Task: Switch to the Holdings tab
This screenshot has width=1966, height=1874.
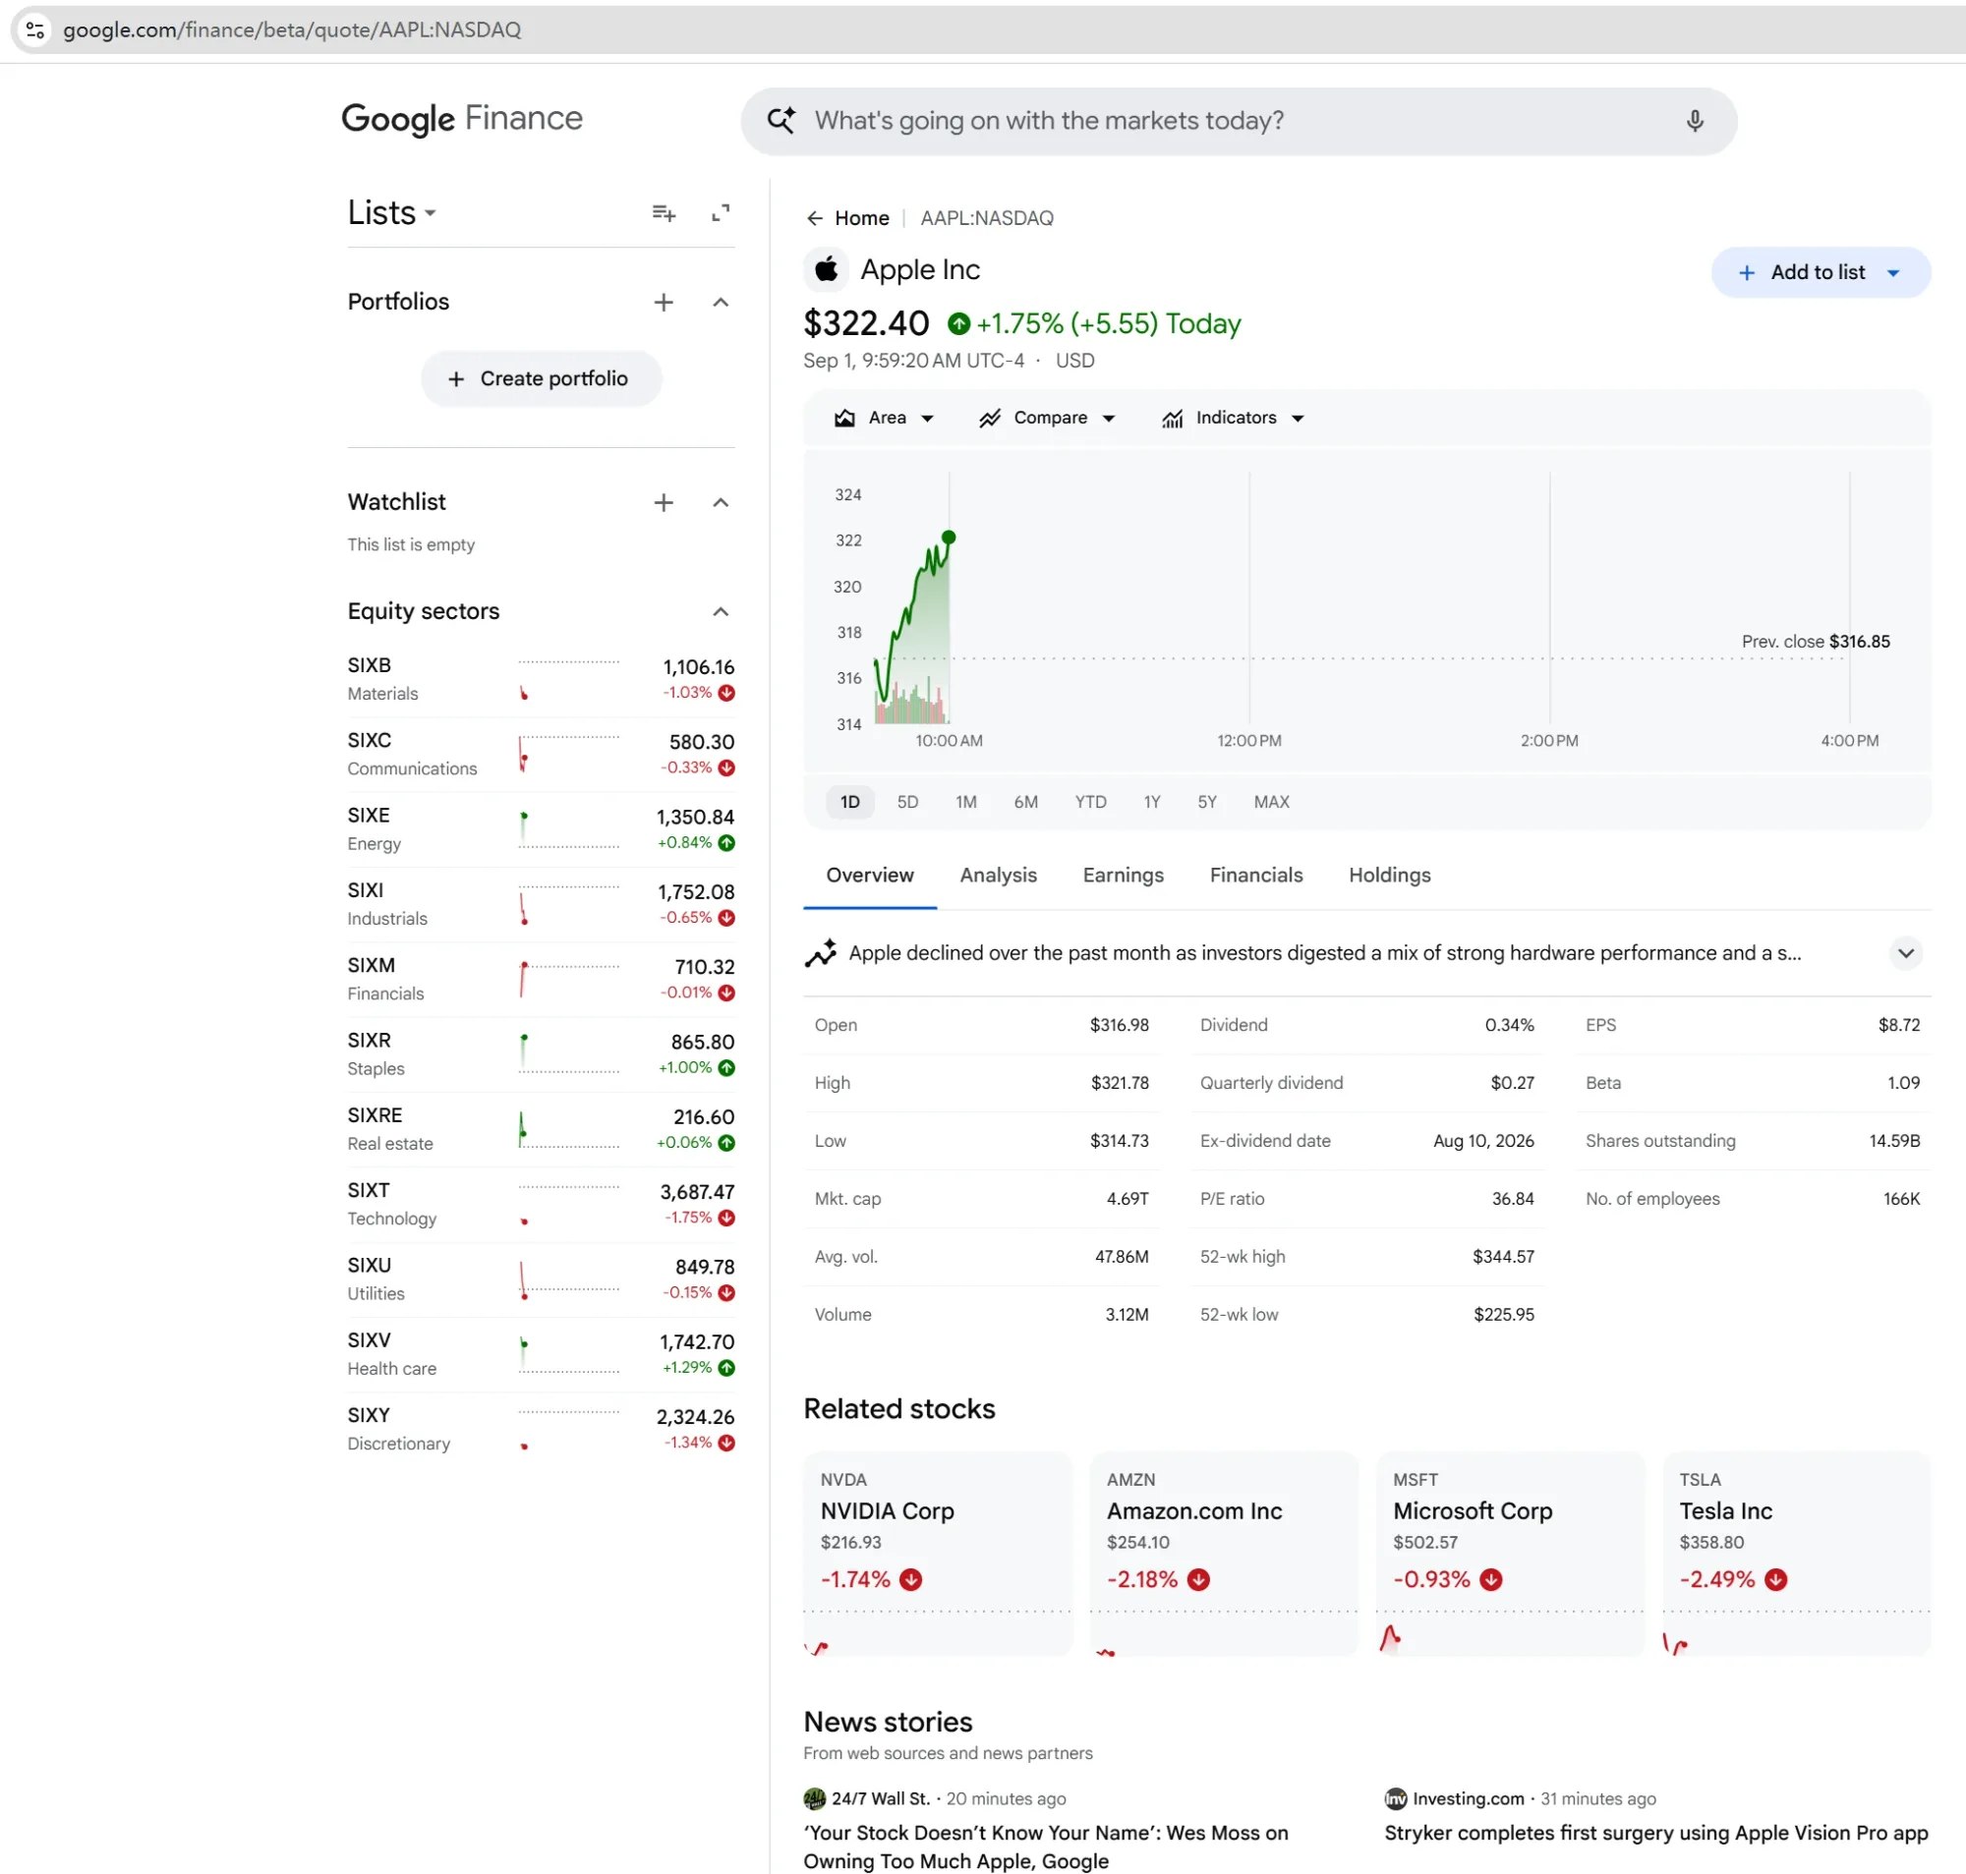Action: click(x=1390, y=875)
